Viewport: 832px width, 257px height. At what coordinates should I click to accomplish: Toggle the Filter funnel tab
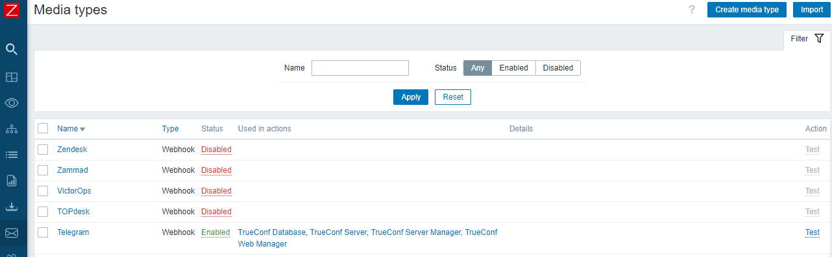point(807,39)
